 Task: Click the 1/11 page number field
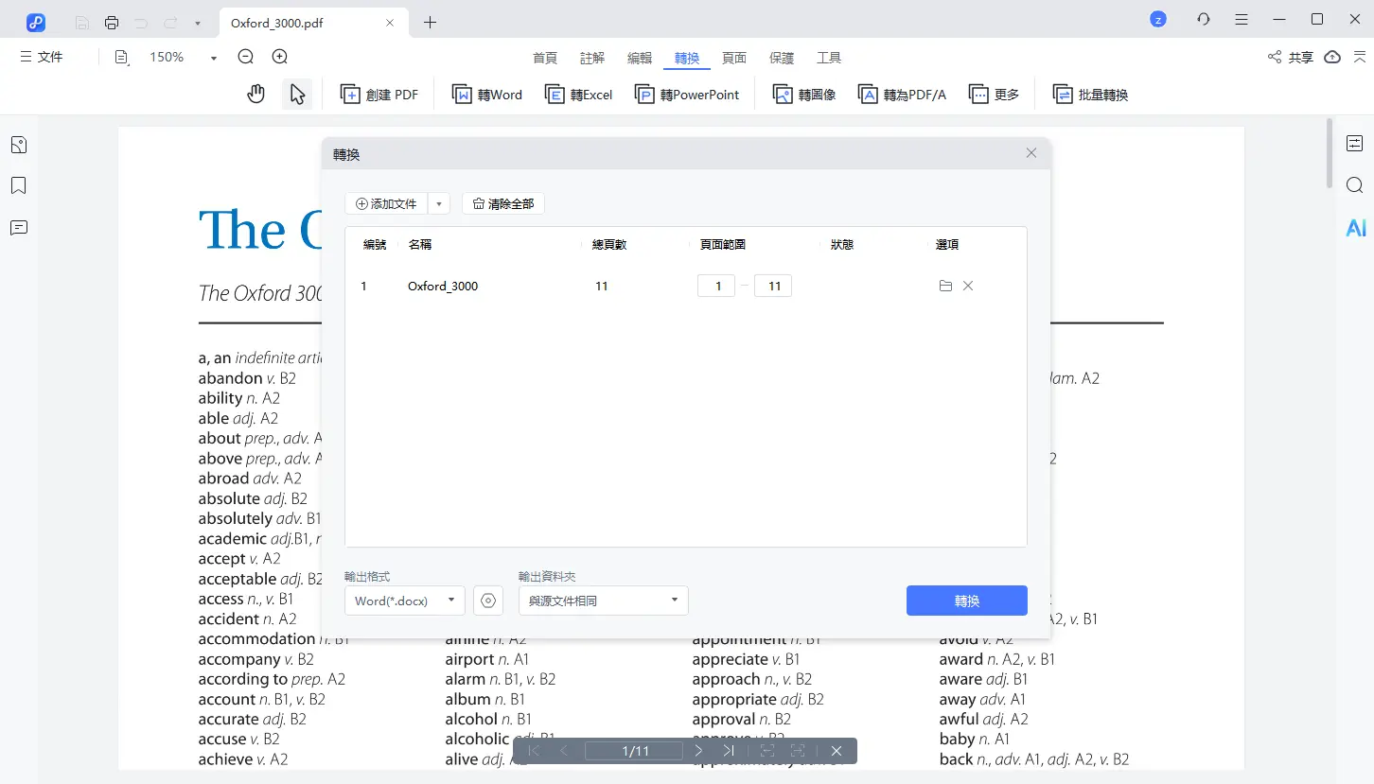(634, 751)
